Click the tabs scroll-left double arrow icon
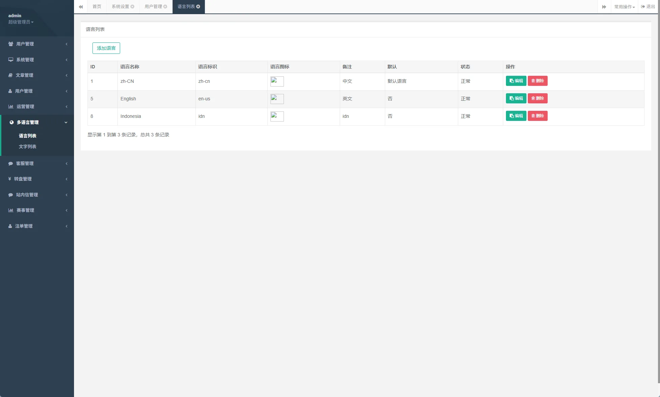The height and width of the screenshot is (397, 660). click(81, 7)
